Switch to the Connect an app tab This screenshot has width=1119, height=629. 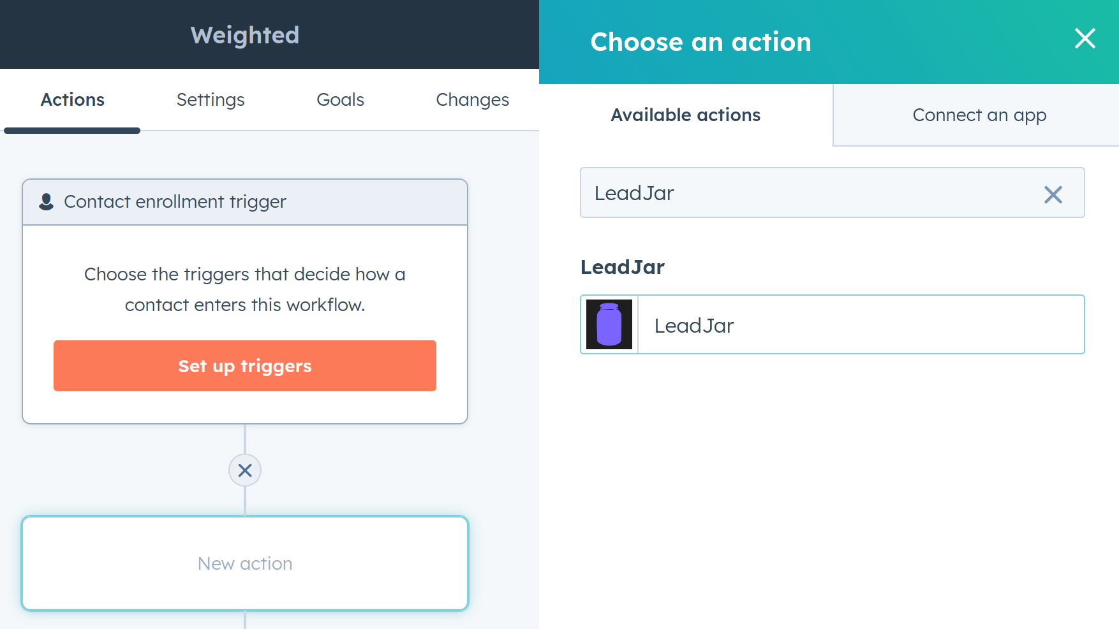(x=980, y=115)
